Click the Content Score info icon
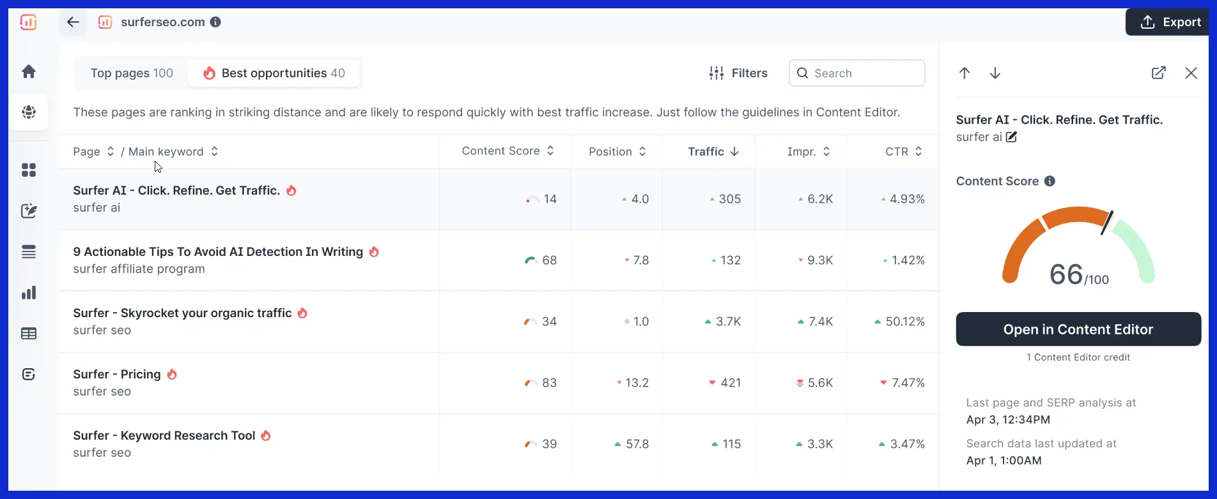 pos(1050,181)
